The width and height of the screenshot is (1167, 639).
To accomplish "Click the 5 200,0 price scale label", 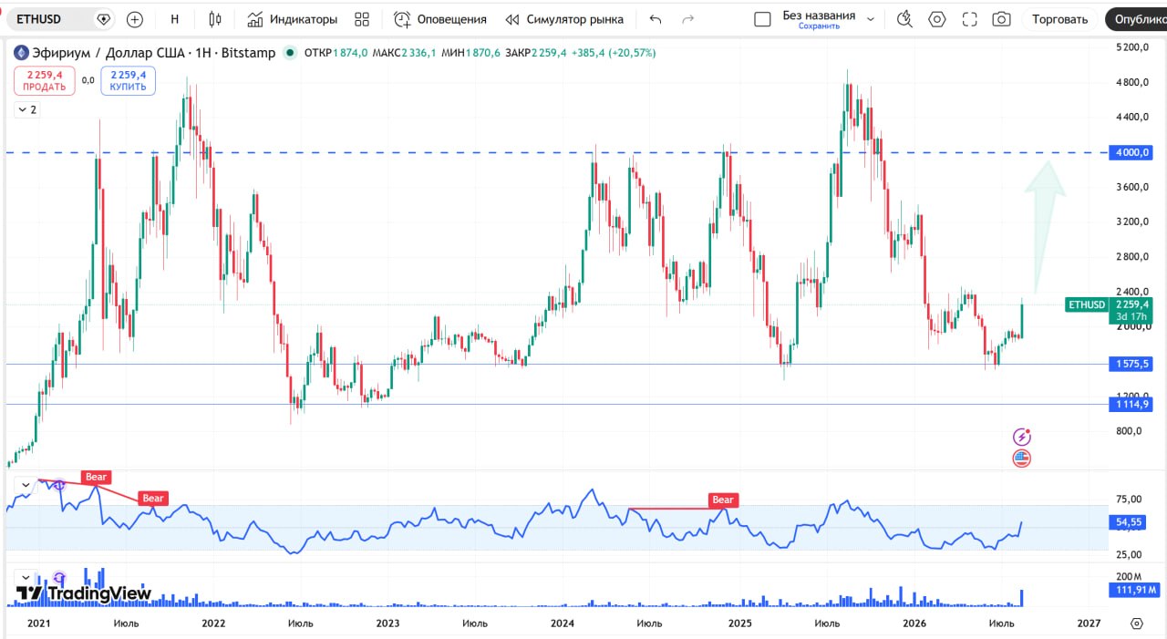I will point(1131,46).
